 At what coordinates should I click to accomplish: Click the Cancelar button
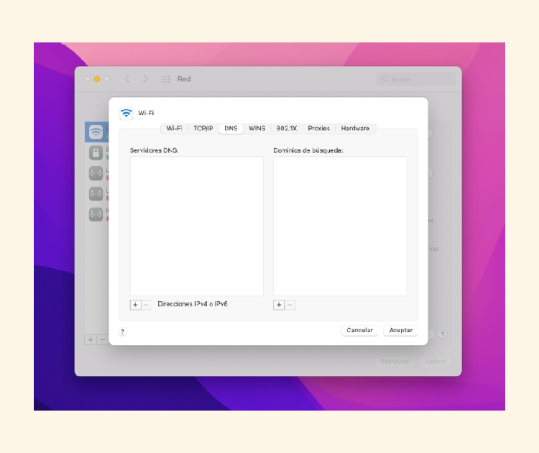point(359,330)
